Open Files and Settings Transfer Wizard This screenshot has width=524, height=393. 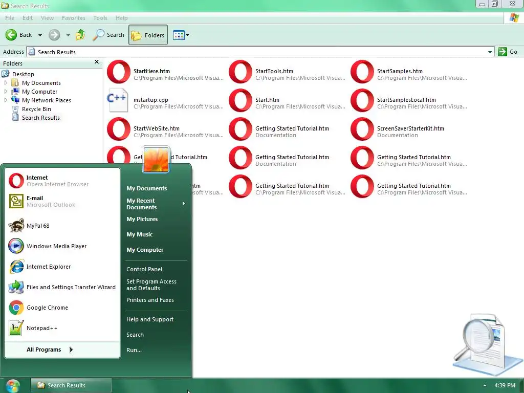tap(62, 287)
